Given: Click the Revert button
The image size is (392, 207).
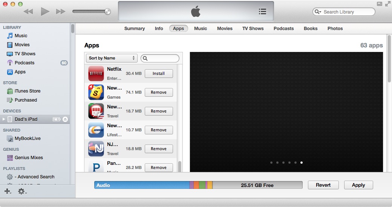Looking at the screenshot, I should coord(323,185).
